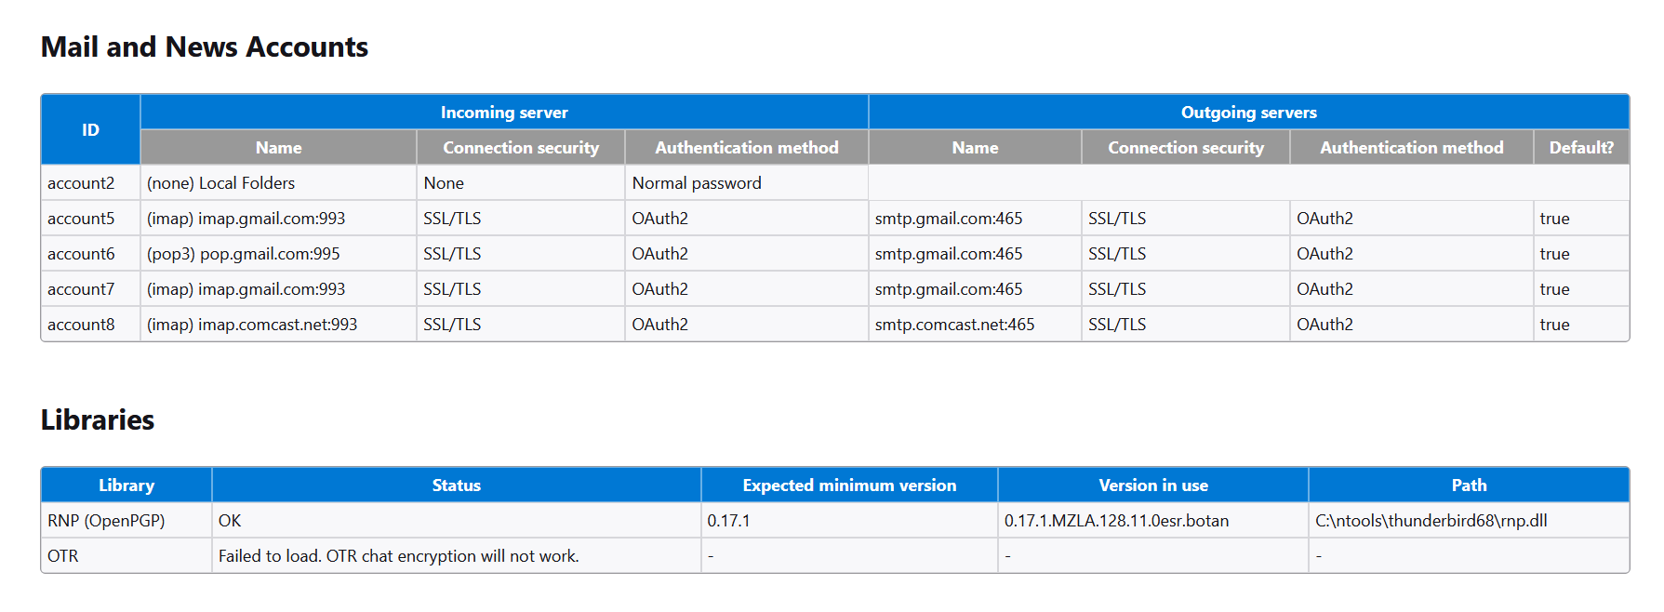The width and height of the screenshot is (1664, 612).
Task: Click the Mail and News Accounts heading
Action: click(x=205, y=47)
